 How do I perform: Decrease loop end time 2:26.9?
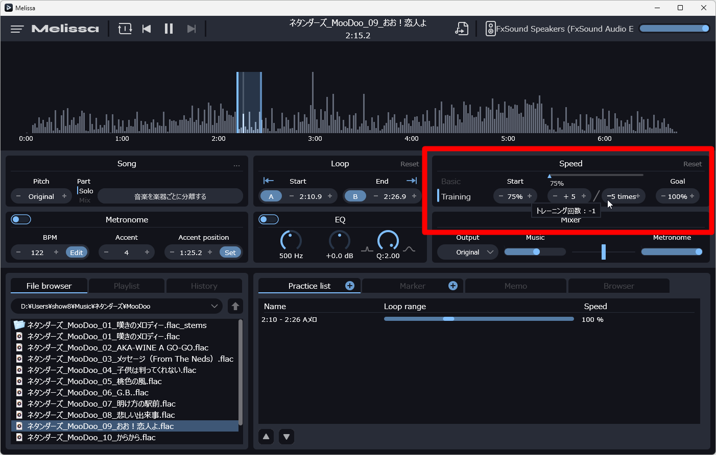[376, 196]
